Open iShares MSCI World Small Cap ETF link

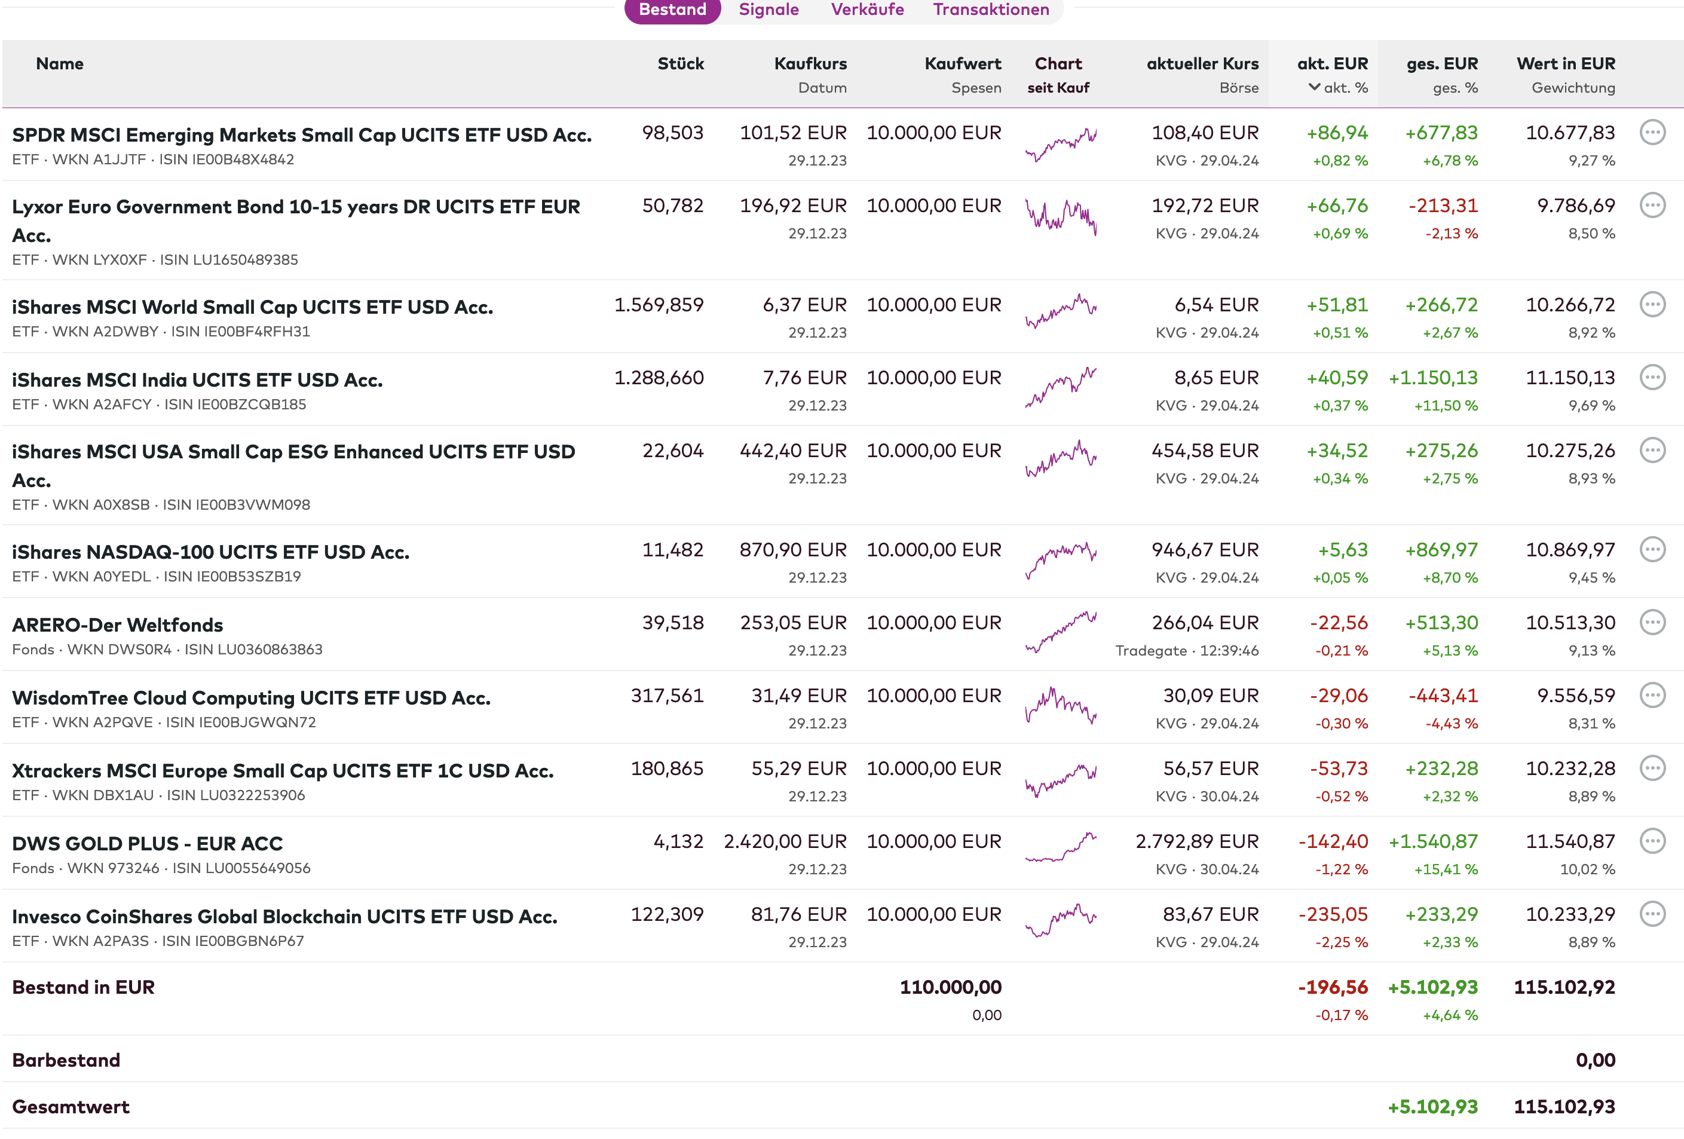pyautogui.click(x=252, y=307)
